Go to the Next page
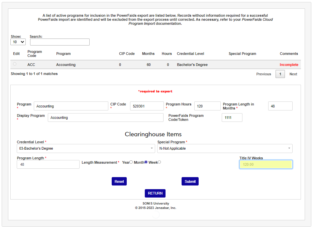The height and width of the screenshot is (228, 313). (293, 74)
